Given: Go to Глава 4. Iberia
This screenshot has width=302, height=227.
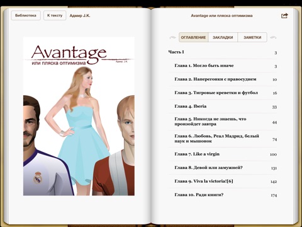Looking at the screenshot, I should (223, 107).
